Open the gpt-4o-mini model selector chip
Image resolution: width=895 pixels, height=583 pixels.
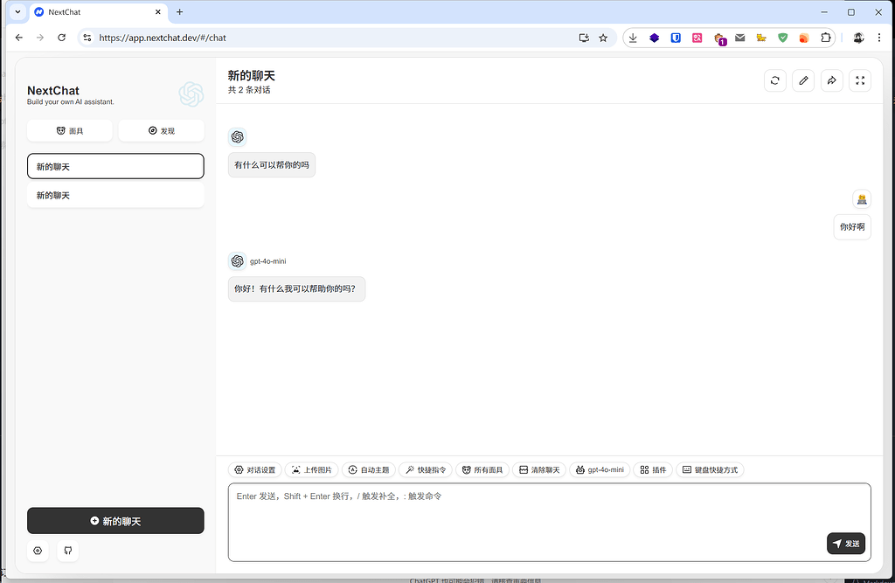click(600, 470)
